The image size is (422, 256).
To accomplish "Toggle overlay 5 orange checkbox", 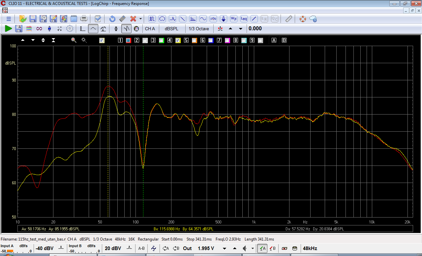I will pyautogui.click(x=194, y=40).
